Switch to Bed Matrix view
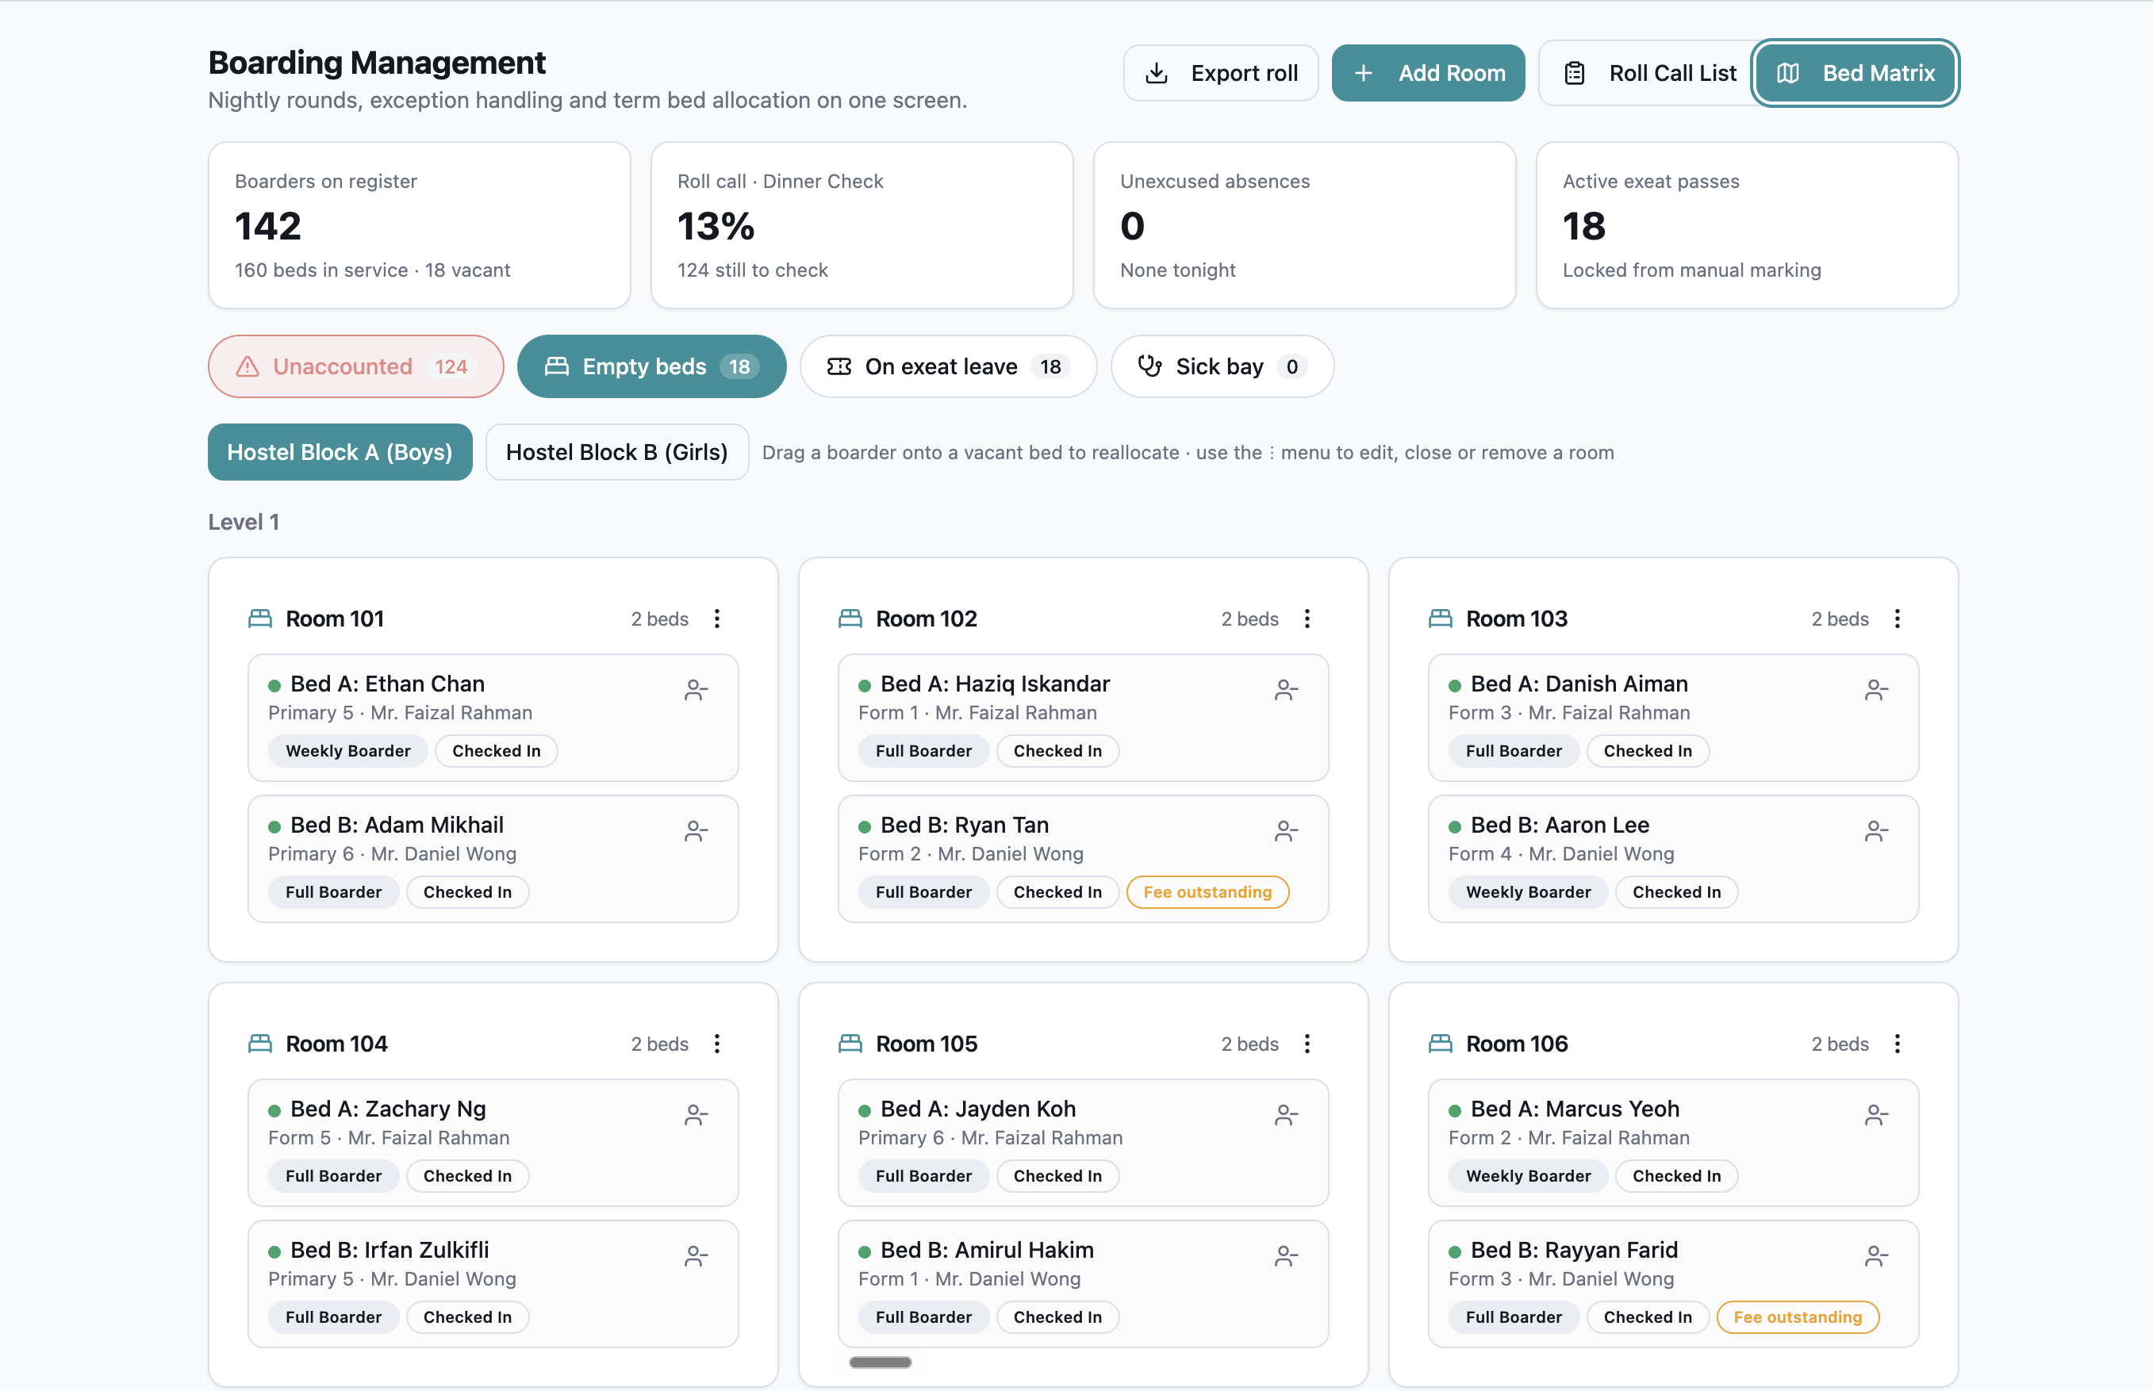This screenshot has height=1391, width=2153. (1855, 73)
